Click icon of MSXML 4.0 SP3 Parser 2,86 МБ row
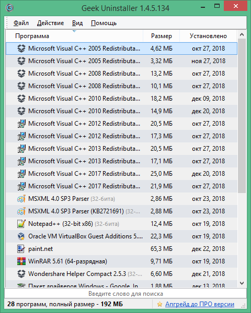The image size is (251, 313). pyautogui.click(x=21, y=199)
